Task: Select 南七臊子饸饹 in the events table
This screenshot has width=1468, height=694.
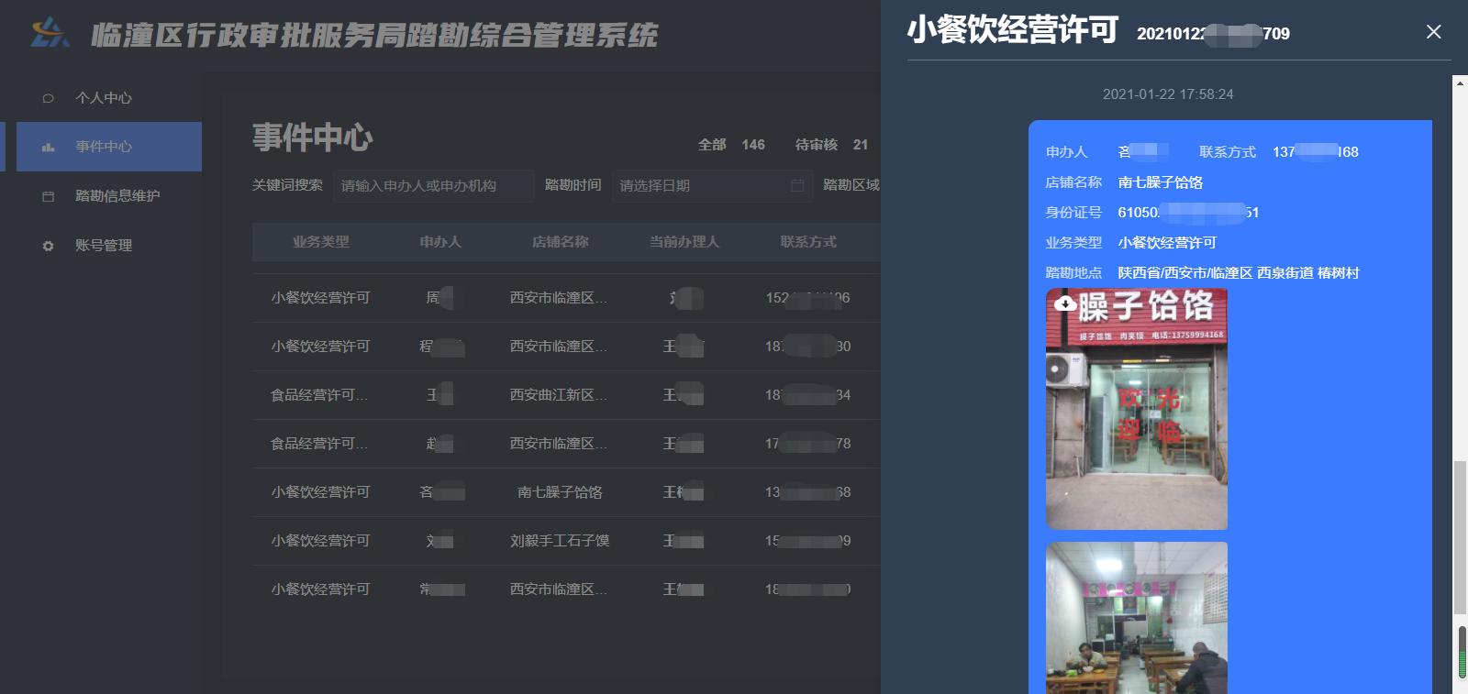Action: coord(561,492)
